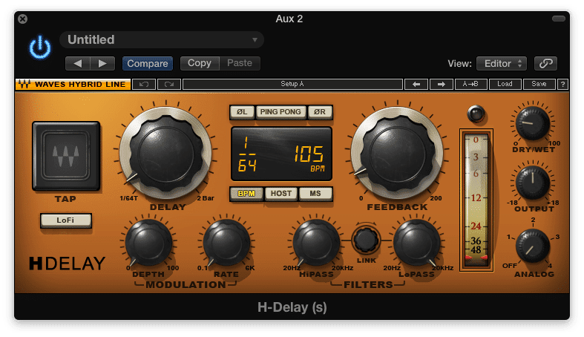This screenshot has width=584, height=337.
Task: Click the modulation DEPTH knob
Action: pos(148,243)
